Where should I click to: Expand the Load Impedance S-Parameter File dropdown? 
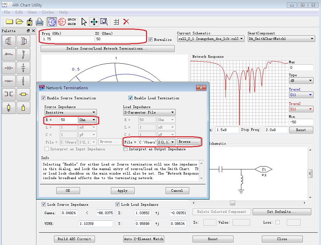pyautogui.click(x=149, y=112)
